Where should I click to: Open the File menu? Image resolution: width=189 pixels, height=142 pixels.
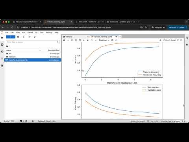pyautogui.click(x=7, y=32)
